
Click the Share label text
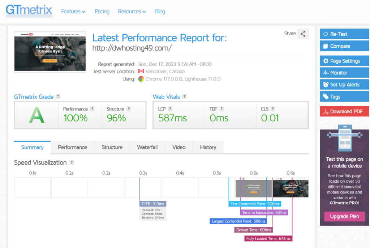pos(290,33)
